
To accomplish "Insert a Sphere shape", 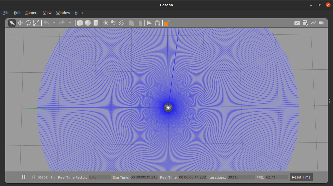I will (88, 23).
